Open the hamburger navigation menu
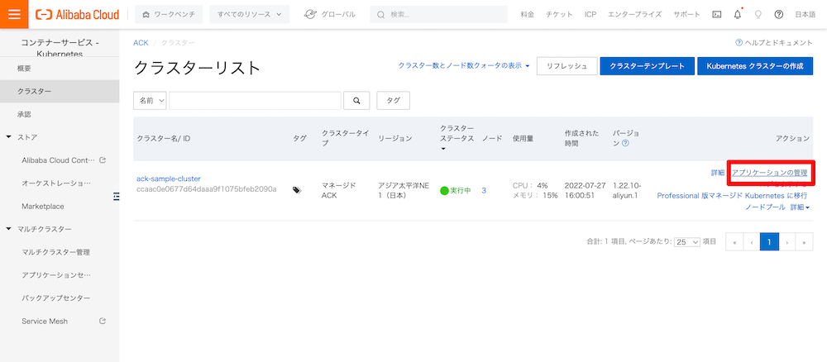827x362 pixels. 14,14
